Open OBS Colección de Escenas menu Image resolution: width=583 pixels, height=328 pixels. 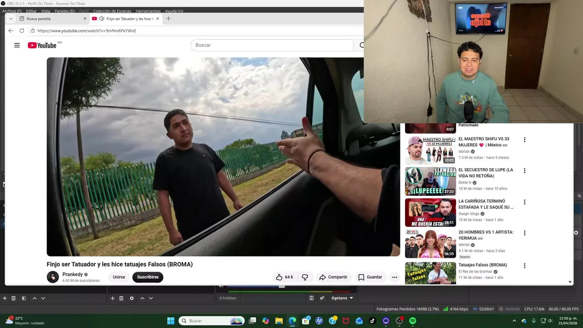click(x=112, y=11)
